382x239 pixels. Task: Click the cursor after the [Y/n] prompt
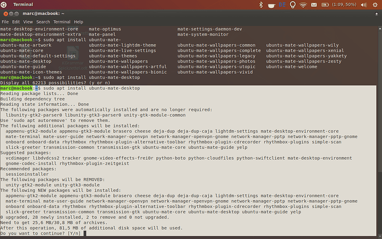point(85,233)
